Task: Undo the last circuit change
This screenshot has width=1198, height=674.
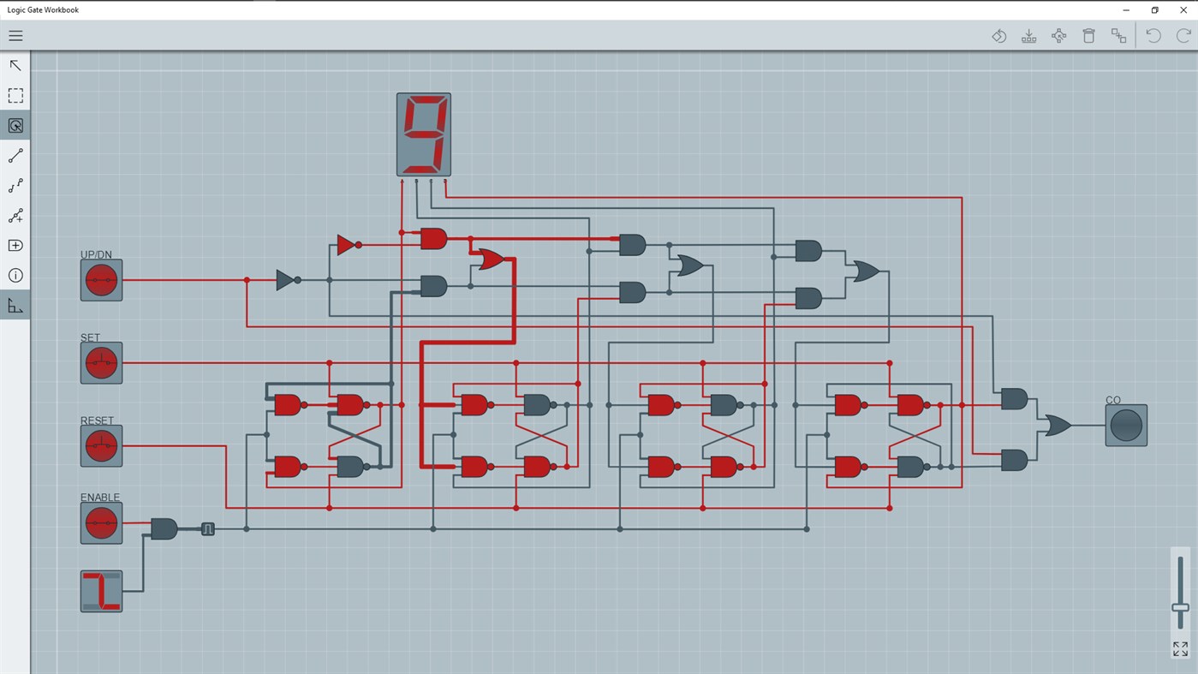Action: pos(1153,35)
